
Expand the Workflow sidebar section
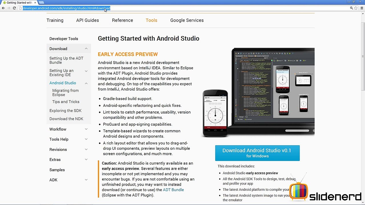pos(86,129)
